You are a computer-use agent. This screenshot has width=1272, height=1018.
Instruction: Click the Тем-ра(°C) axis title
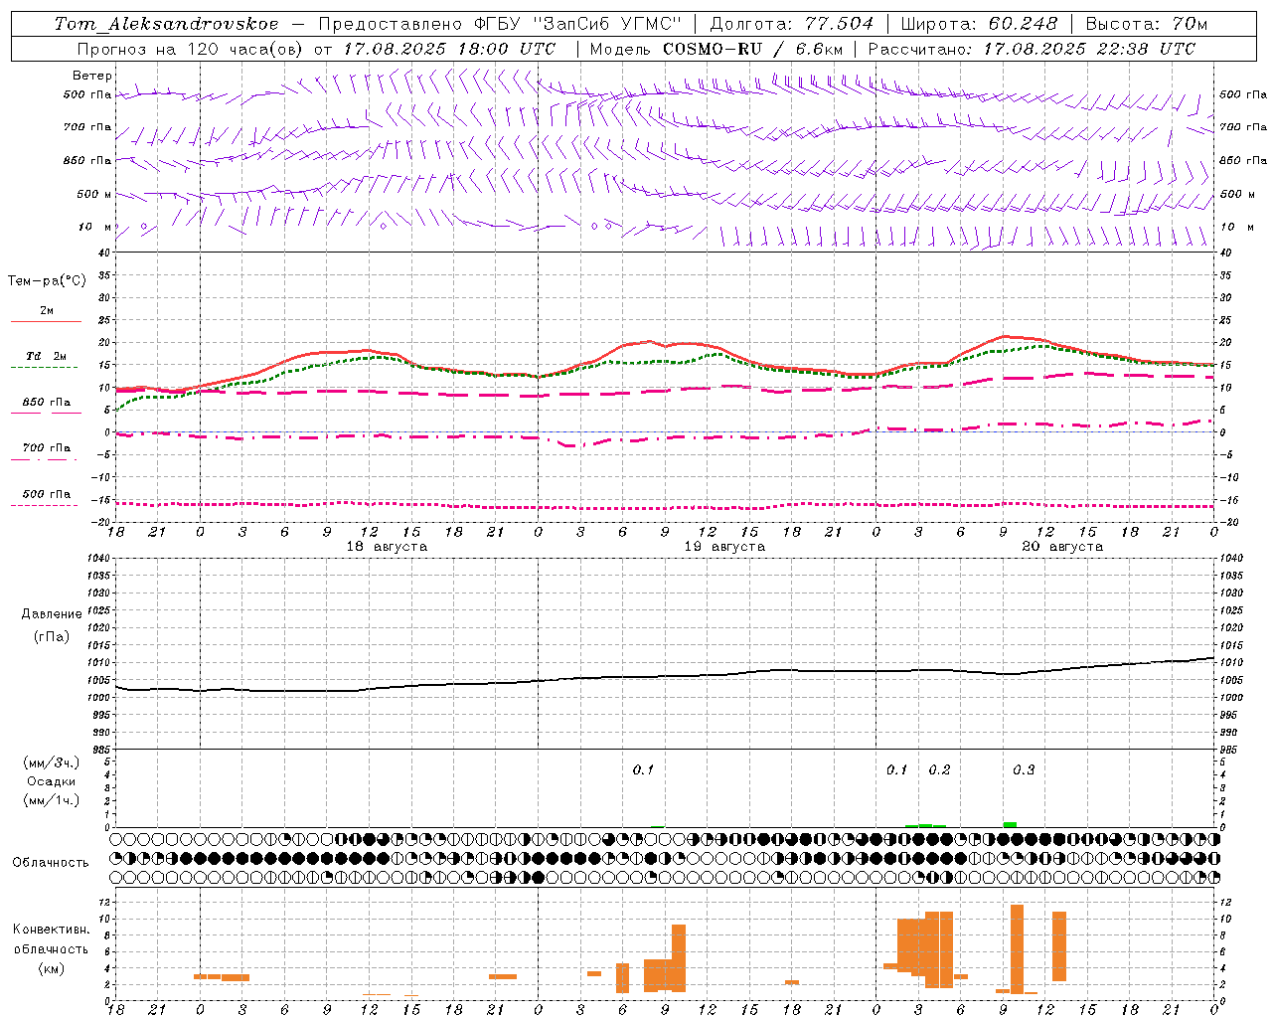[x=47, y=281]
